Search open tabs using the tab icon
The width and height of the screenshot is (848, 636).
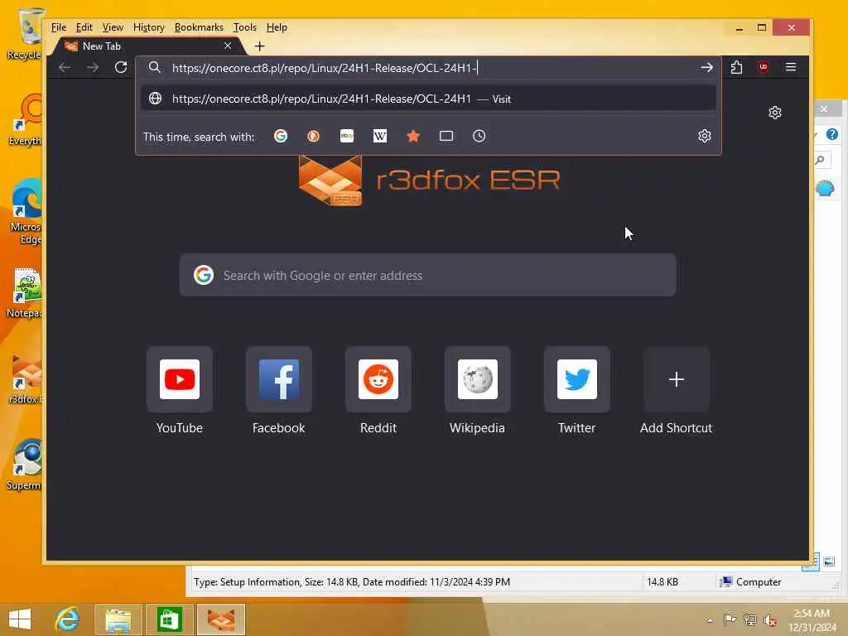446,137
